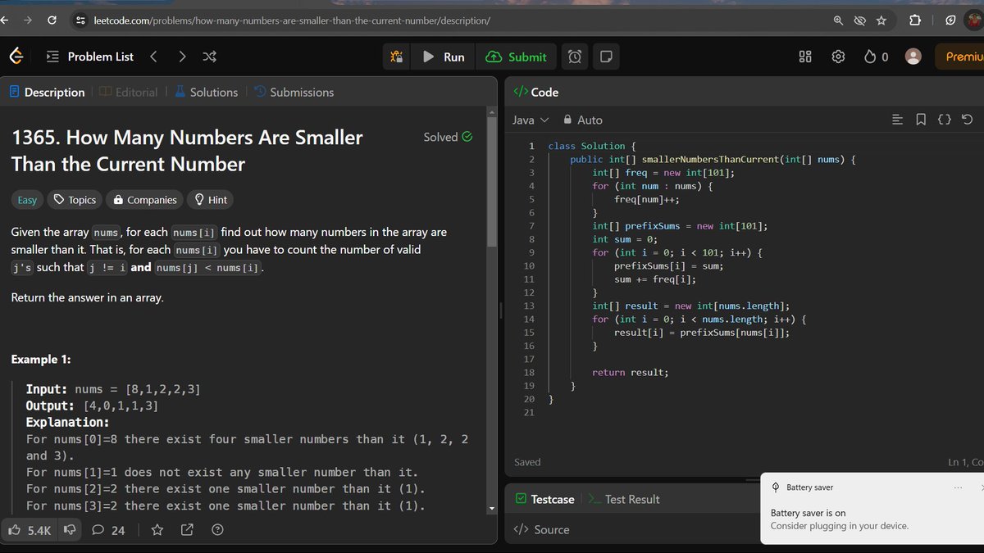
Task: Open the Java language dropdown
Action: pyautogui.click(x=531, y=120)
